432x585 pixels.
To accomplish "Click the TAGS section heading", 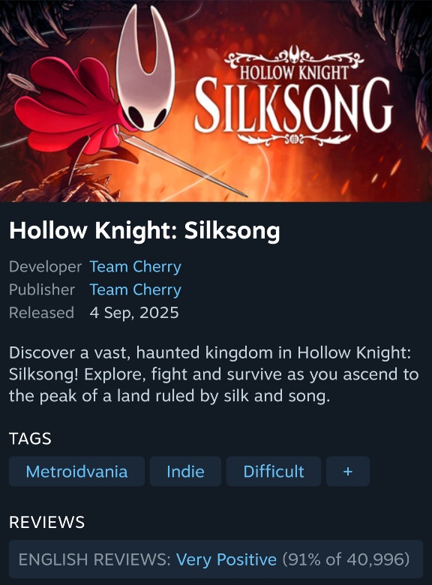I will pos(30,439).
